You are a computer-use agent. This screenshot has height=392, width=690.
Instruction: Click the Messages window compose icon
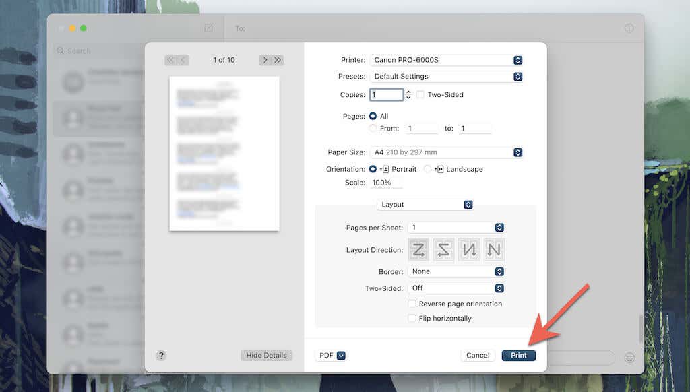coord(208,28)
